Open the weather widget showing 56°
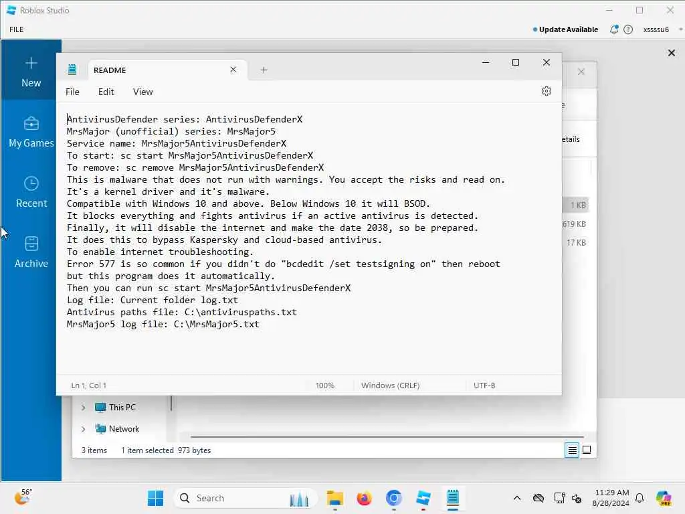685x514 pixels. click(x=23, y=497)
